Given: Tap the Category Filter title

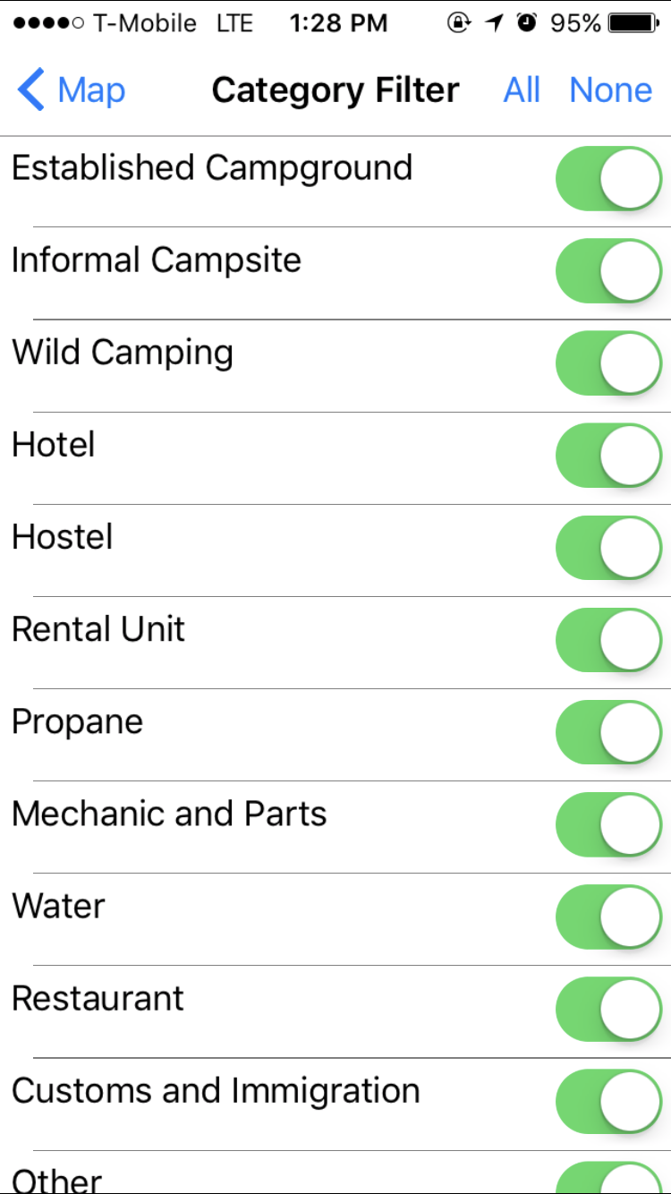Looking at the screenshot, I should 335,90.
